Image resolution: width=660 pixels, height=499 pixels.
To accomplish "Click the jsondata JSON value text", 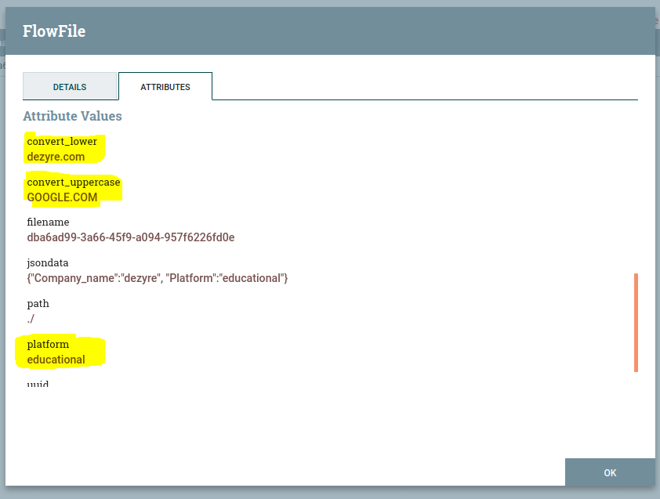I will click(157, 278).
